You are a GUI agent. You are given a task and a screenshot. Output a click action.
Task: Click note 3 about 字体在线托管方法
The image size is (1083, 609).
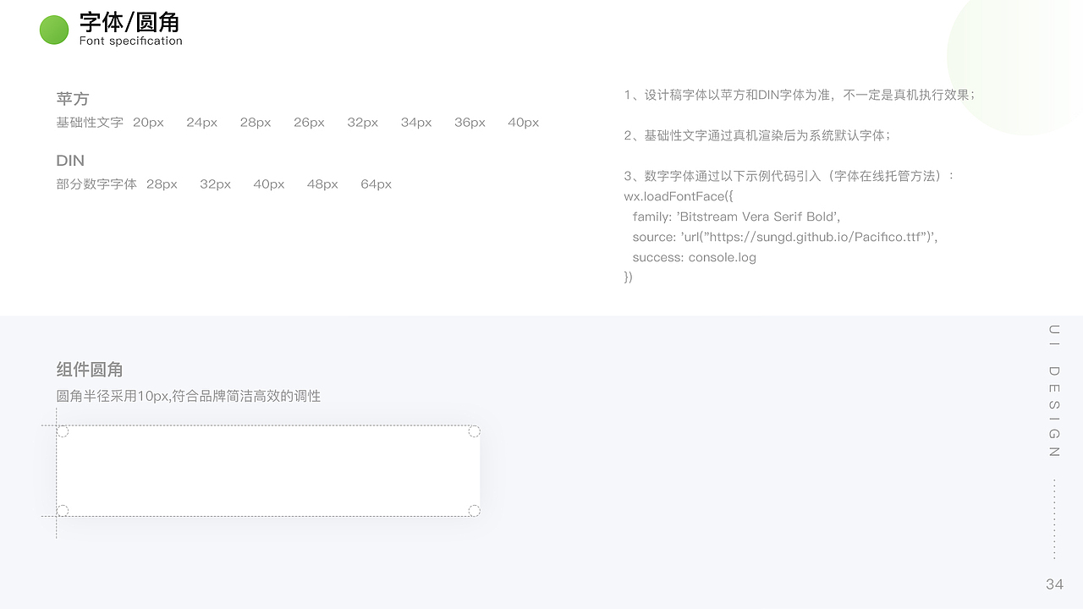789,176
